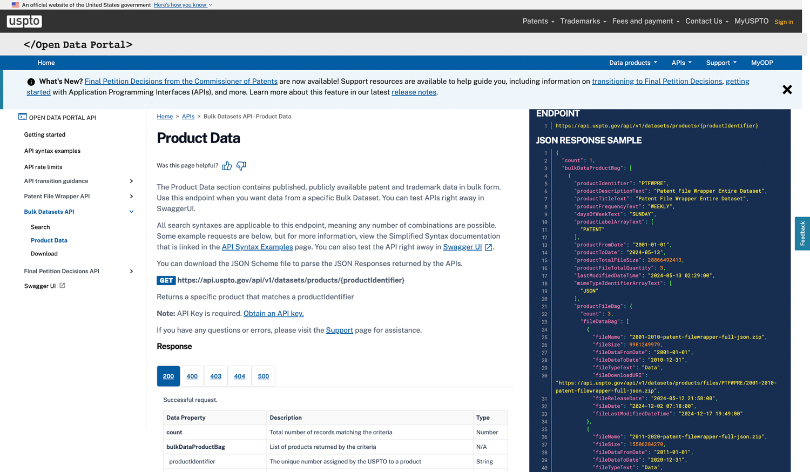Click the Open Data Portal API terminal icon
This screenshot has width=810, height=472.
[x=22, y=117]
